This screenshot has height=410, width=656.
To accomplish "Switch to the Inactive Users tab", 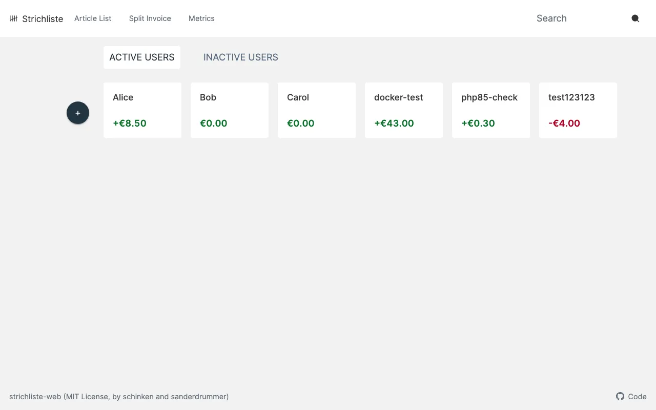I will click(241, 57).
